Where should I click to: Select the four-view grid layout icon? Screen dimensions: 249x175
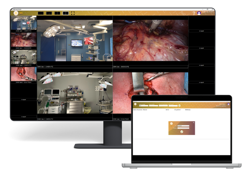click(x=65, y=13)
